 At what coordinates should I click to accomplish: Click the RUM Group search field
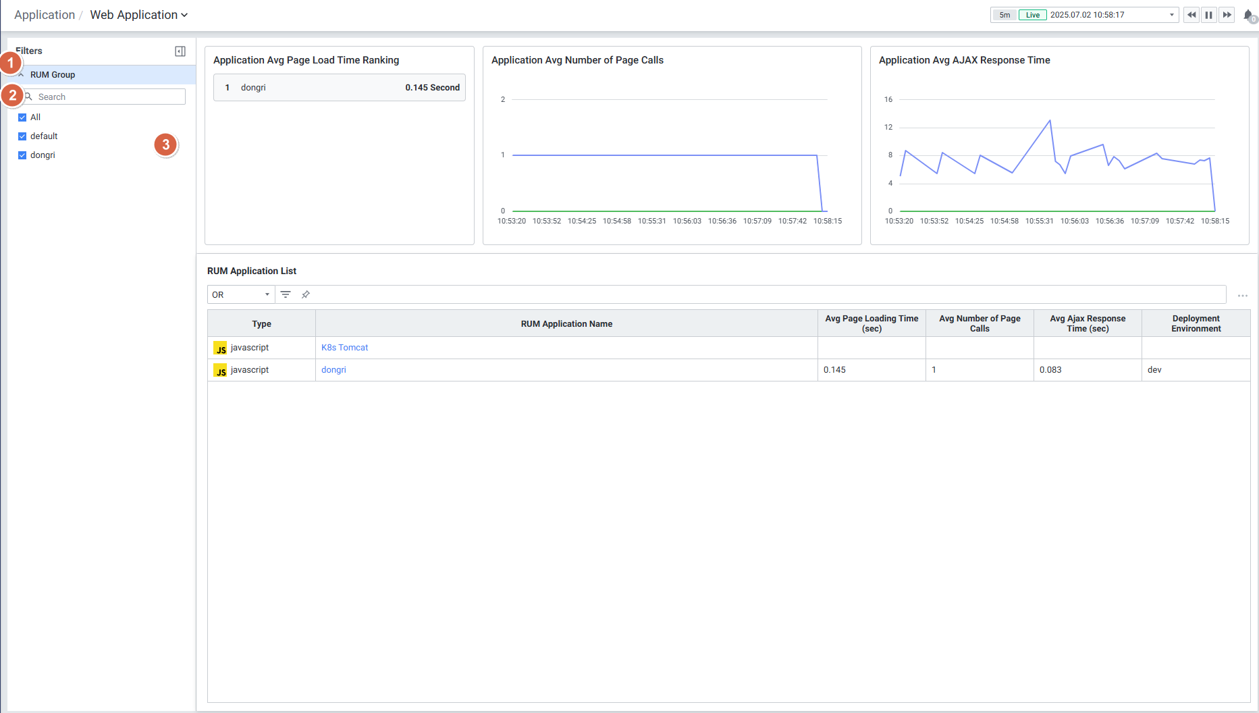point(109,97)
